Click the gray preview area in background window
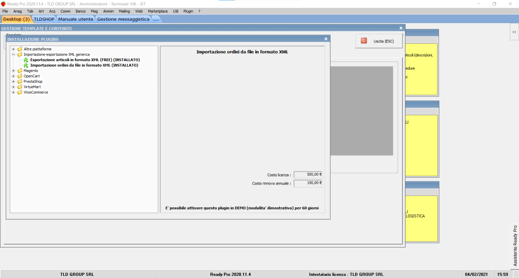Viewport: 519px width, 278px height. click(362, 111)
